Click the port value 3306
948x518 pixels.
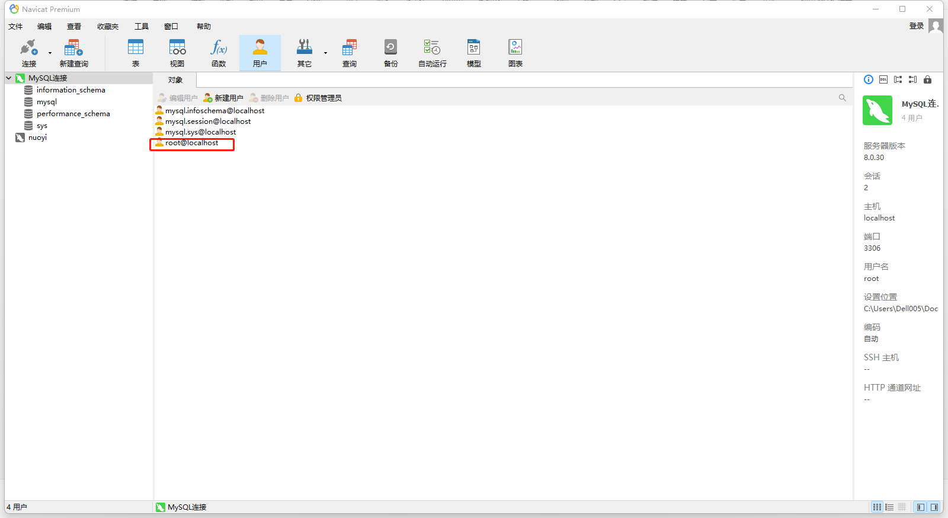click(x=872, y=248)
